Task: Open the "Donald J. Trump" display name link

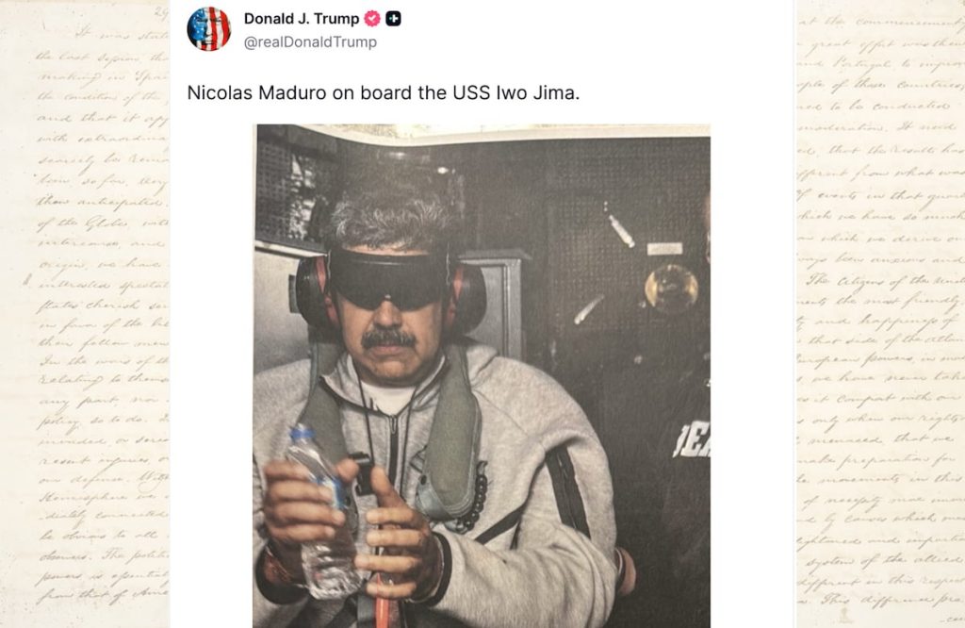Action: point(302,19)
